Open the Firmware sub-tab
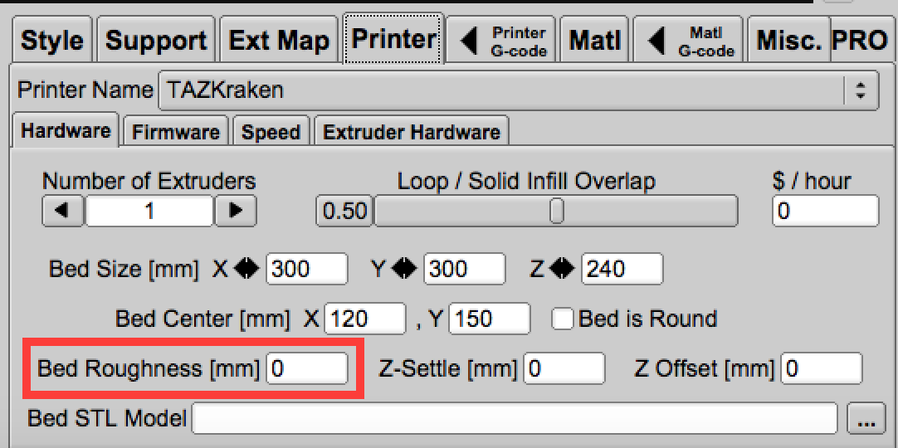 (x=176, y=132)
